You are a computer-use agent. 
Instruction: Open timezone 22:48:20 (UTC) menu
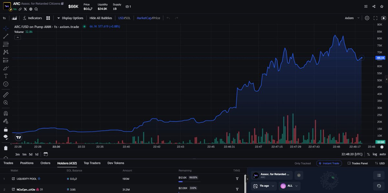[352, 154]
